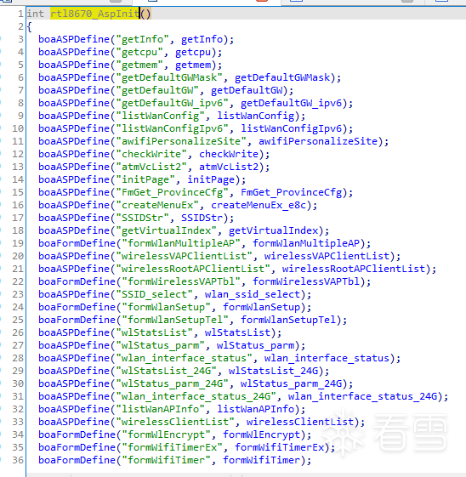Click the wlStatus_parm function argument on line 27
466x477 pixels.
[x=256, y=346]
